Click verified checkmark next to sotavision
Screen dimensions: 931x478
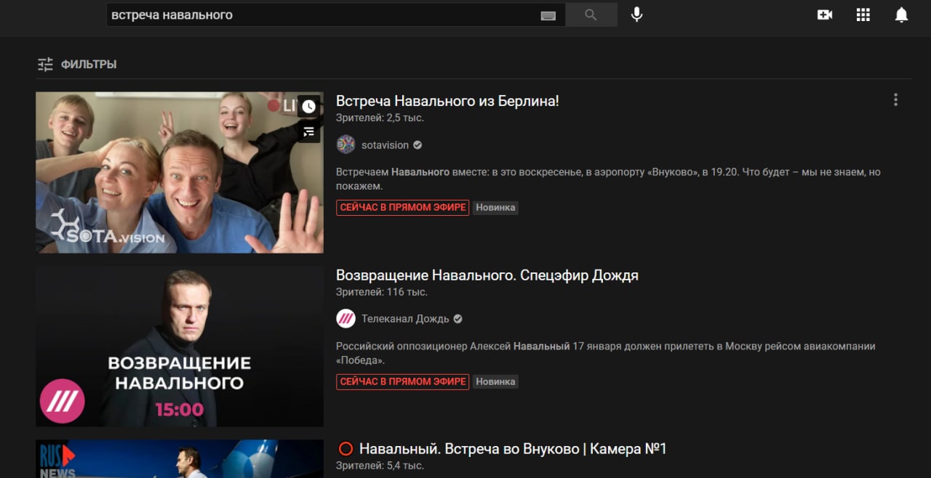pos(417,145)
